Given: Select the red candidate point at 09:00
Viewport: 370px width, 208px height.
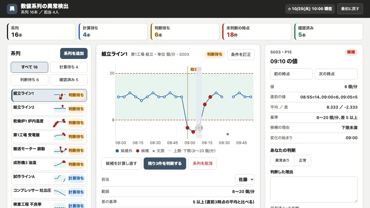Looking at the screenshot, I should point(187,128).
